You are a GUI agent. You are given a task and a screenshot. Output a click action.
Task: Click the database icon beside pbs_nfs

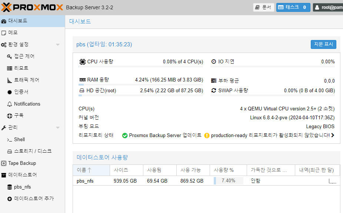[x=9, y=187]
